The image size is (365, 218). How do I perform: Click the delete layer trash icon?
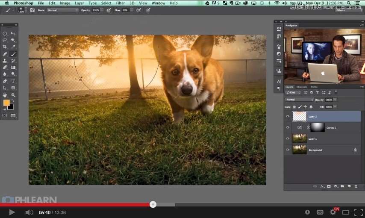(356, 186)
